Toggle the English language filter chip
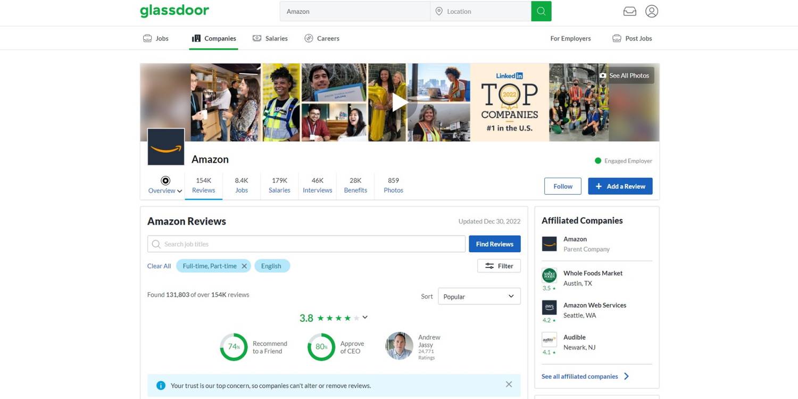Viewport: 798px width, 399px height. (x=271, y=266)
